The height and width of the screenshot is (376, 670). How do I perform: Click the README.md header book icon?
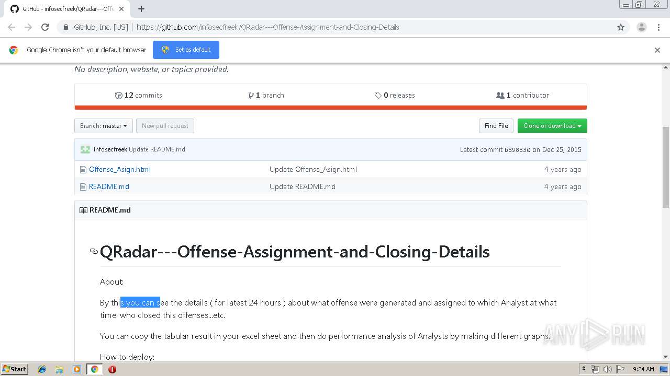pos(83,210)
